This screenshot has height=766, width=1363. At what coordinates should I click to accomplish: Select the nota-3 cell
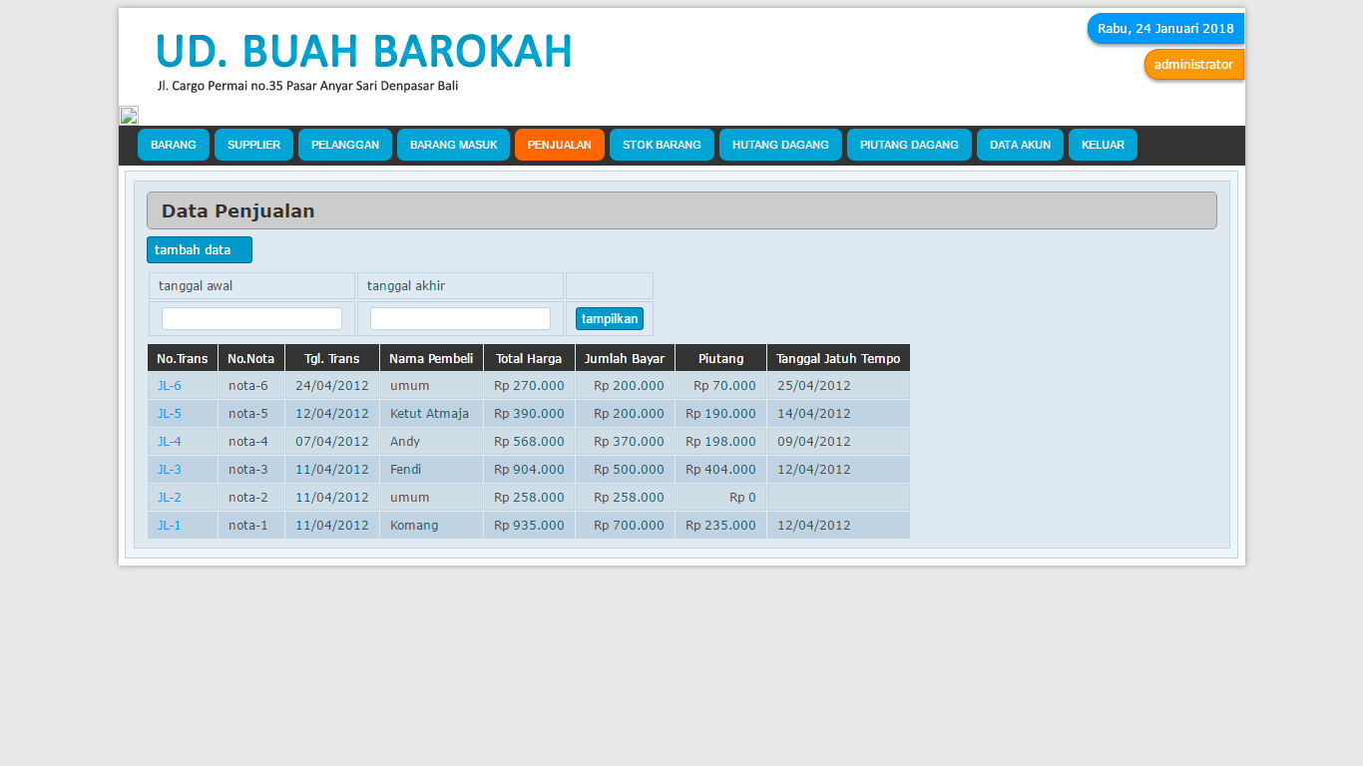251,470
